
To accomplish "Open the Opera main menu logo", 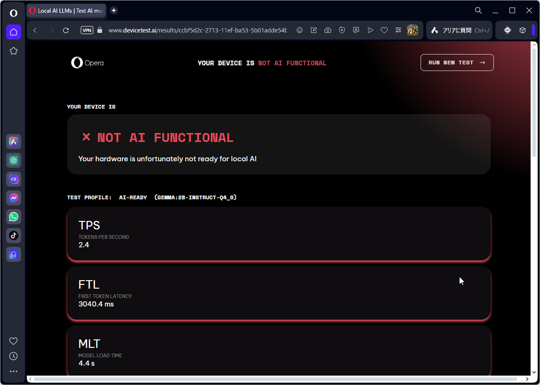I will pyautogui.click(x=14, y=13).
